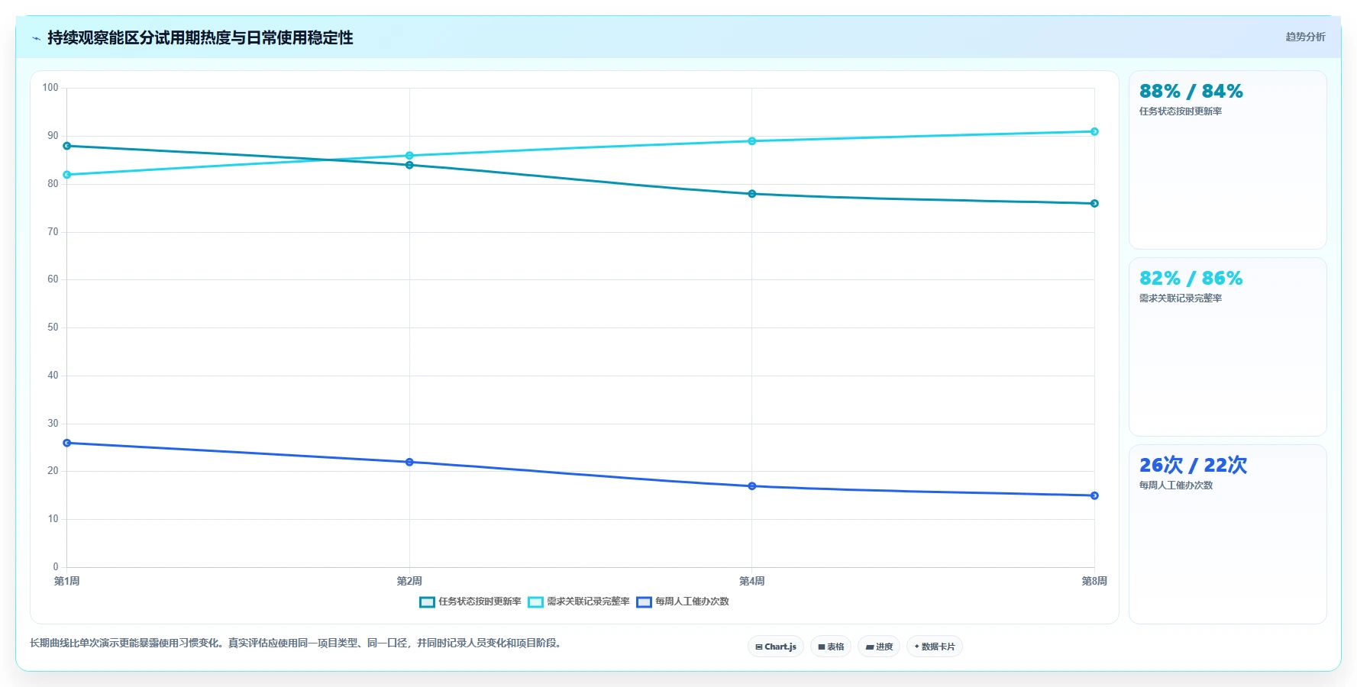Click the 需求关联记录完整率 point at 第4周
Image resolution: width=1357 pixels, height=687 pixels.
(752, 141)
